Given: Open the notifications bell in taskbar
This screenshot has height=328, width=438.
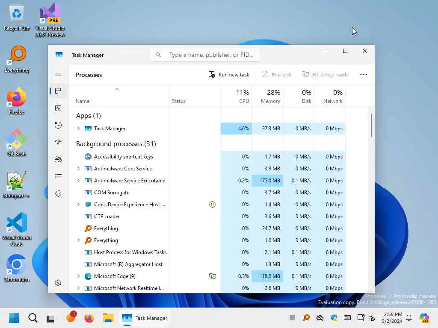Looking at the screenshot, I should (409, 318).
